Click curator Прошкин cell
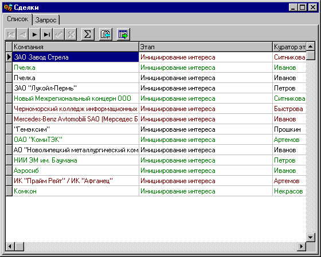The image size is (321, 257). coord(289,129)
